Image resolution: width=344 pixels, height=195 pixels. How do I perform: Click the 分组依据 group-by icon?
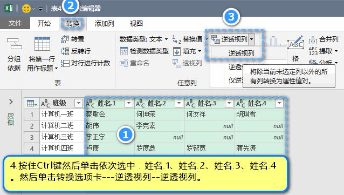pos(14,44)
